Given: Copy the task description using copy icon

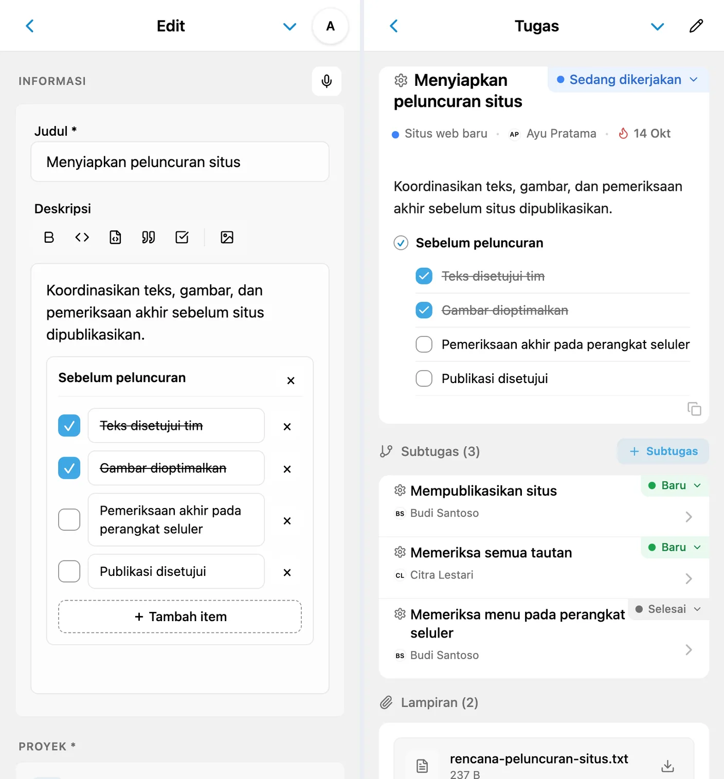Looking at the screenshot, I should [x=694, y=409].
